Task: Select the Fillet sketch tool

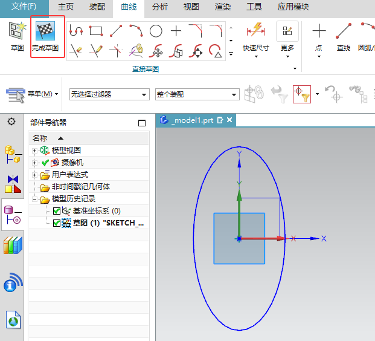Action: pyautogui.click(x=216, y=31)
